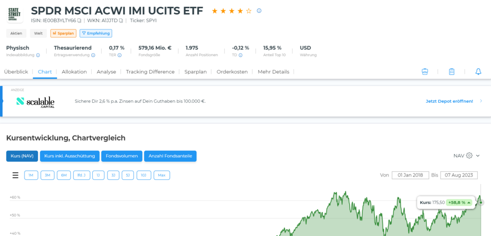
Task: Open the Analyse tab
Action: 107,72
